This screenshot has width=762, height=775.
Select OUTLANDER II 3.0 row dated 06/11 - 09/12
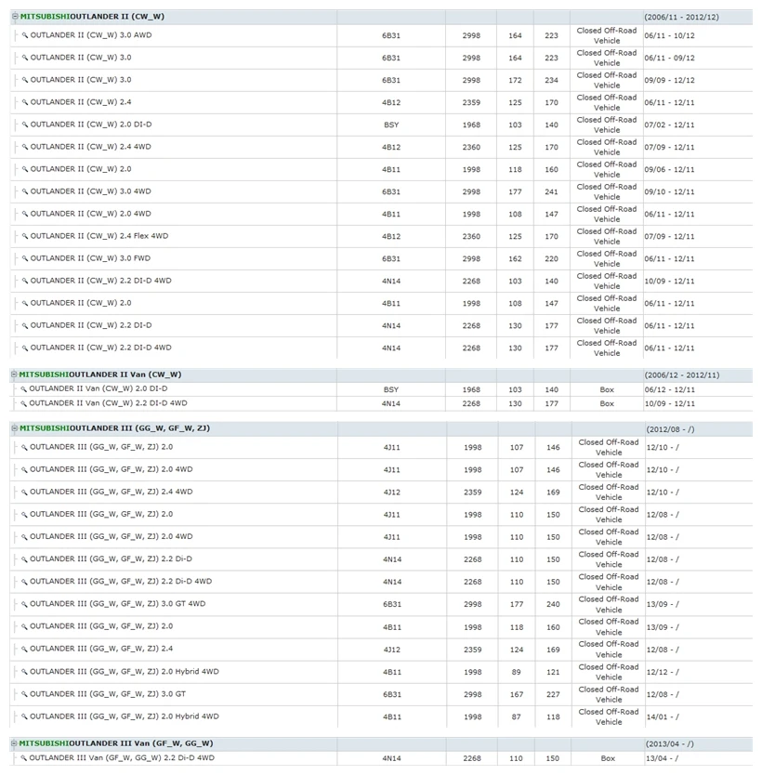click(380, 58)
